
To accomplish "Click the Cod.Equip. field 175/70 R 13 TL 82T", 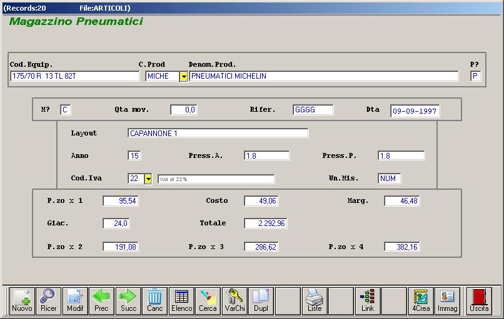I will pos(75,76).
